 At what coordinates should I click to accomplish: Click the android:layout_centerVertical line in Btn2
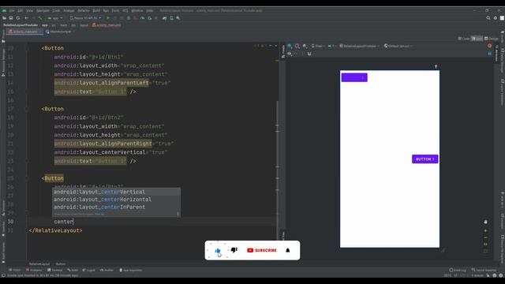110,152
